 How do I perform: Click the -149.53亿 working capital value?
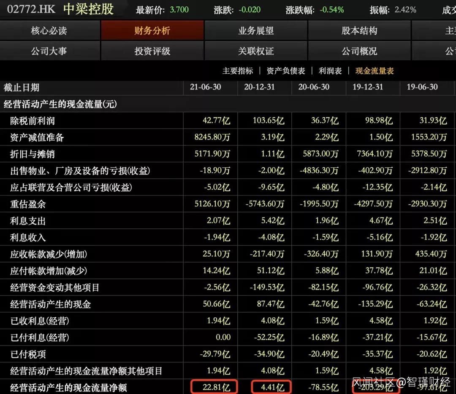coord(267,287)
